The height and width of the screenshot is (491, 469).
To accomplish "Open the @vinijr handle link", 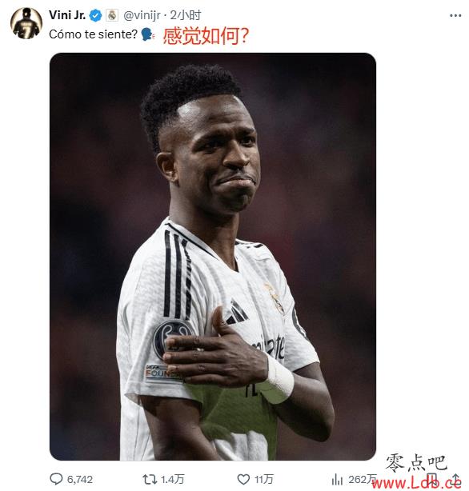I will (142, 15).
